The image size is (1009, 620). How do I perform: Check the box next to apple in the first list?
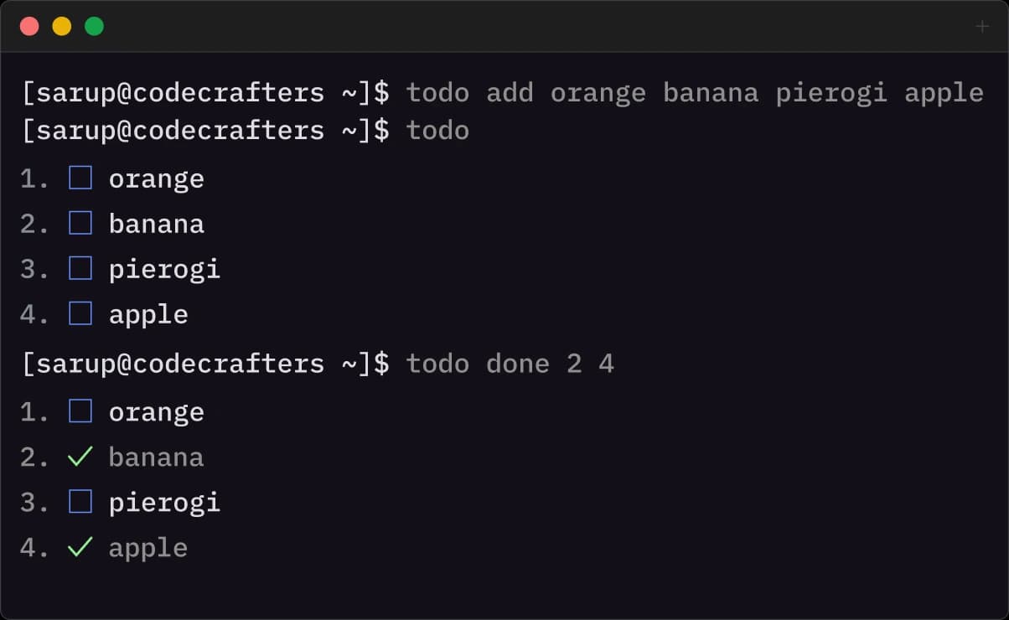(80, 313)
